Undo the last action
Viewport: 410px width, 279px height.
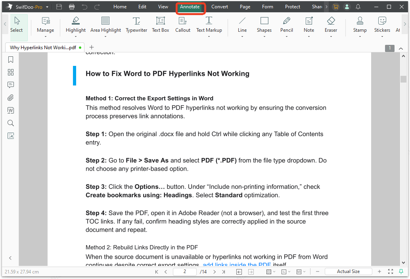pyautogui.click(x=84, y=7)
